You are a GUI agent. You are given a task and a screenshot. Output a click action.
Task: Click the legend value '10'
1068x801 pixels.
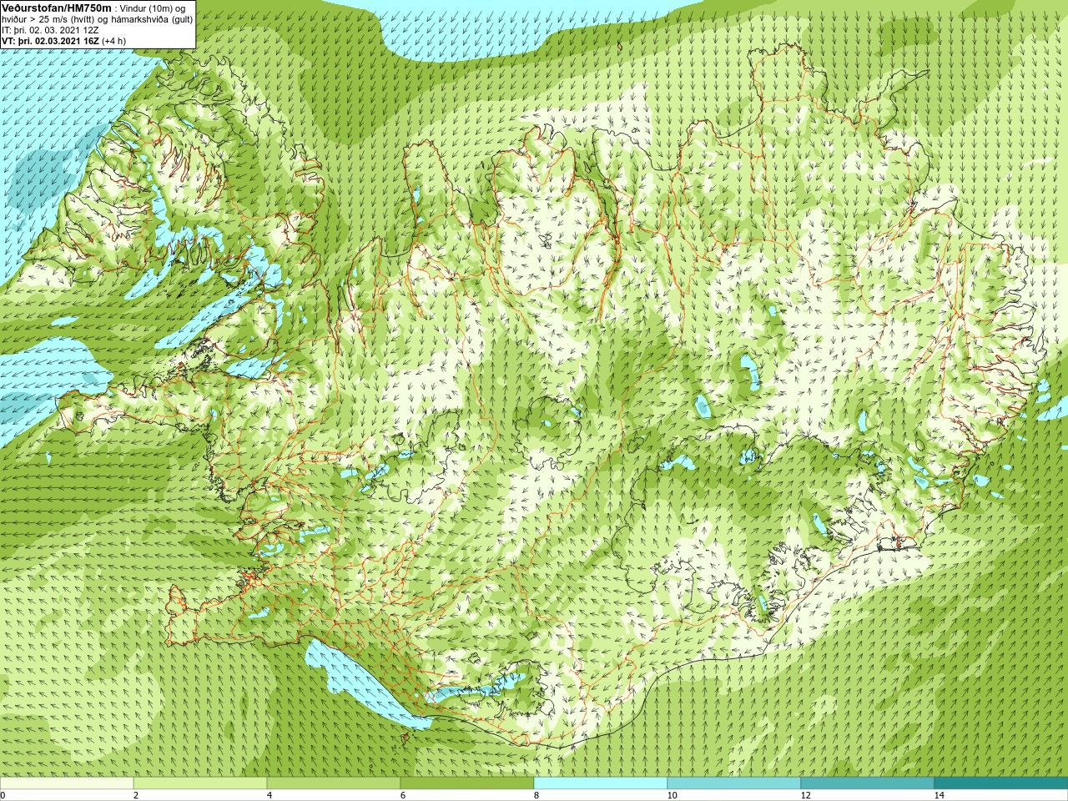[673, 795]
